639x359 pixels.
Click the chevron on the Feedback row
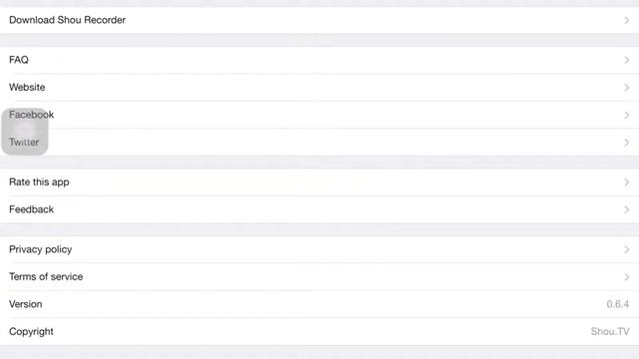627,209
